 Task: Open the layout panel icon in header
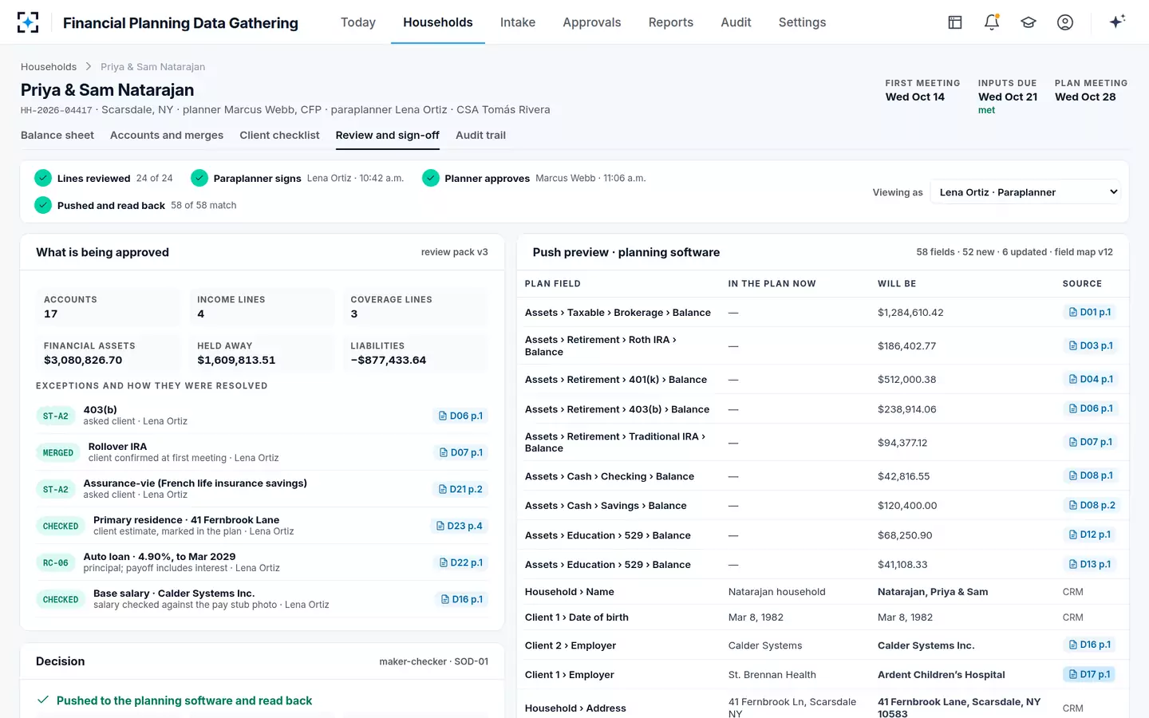click(x=955, y=22)
